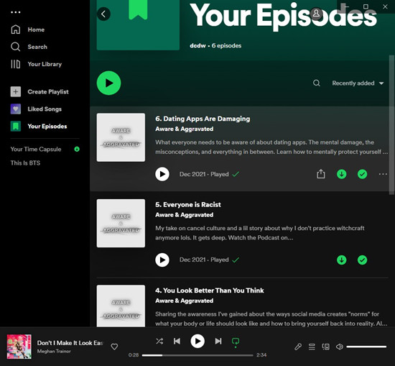This screenshot has height=366, width=395.
Task: Open Don't I Make It Look Easy track
Action: 70,343
